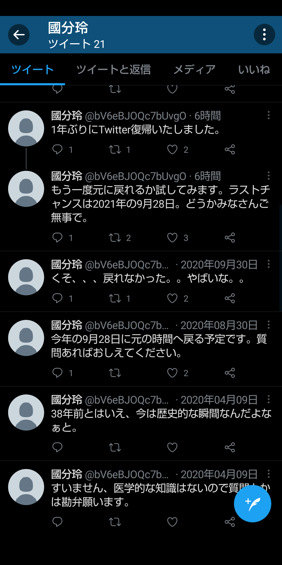
Task: Open the 'すいません、医学的な知識' tweet text
Action: pos(161,495)
